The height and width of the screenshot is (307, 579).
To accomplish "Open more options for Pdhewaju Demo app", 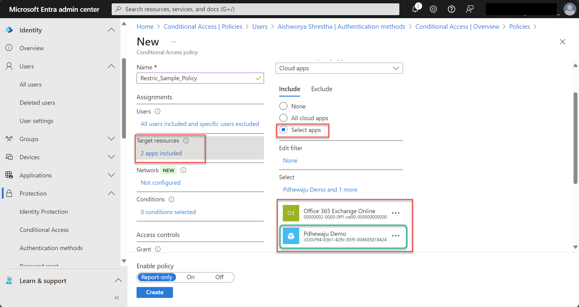I will (396, 236).
